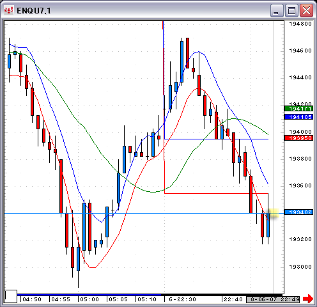Click the ENQU7.1 chart window icon

coord(9,10)
